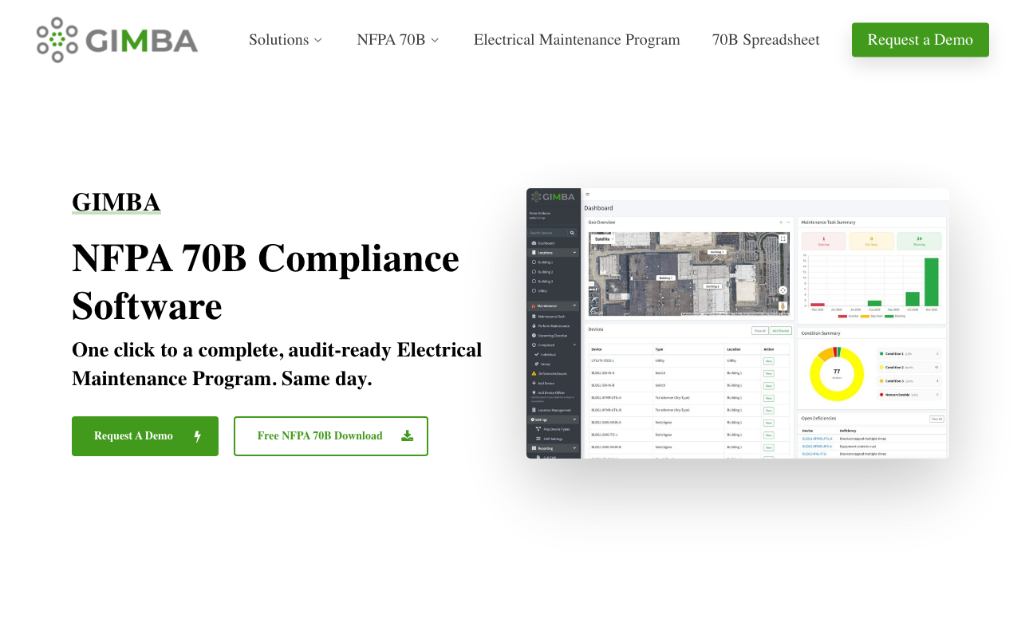
Task: Click search magnifier icon in dashboard sidebar
Action: (572, 233)
